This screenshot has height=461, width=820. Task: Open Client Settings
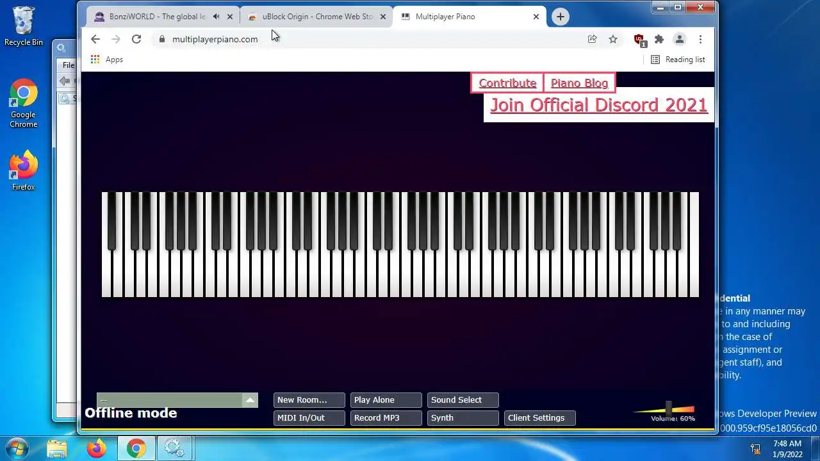(540, 418)
